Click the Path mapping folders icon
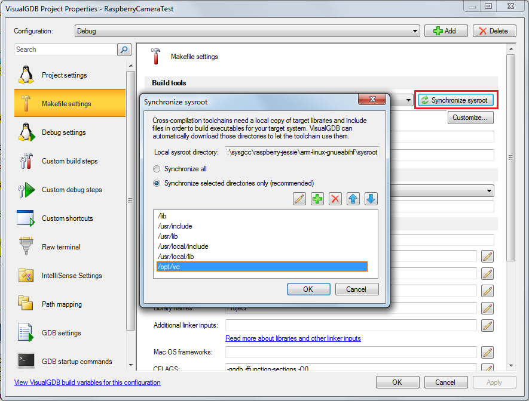529x401 pixels. click(25, 303)
